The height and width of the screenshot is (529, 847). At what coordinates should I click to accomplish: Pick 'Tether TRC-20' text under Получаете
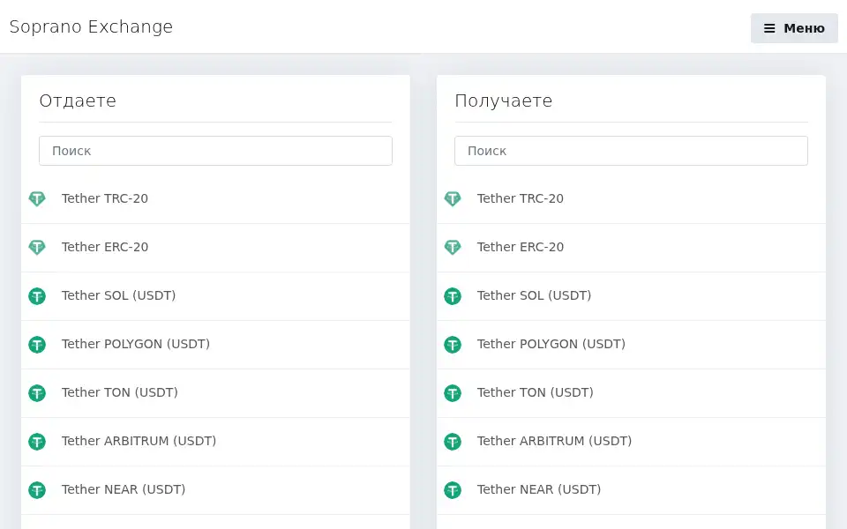pyautogui.click(x=521, y=198)
